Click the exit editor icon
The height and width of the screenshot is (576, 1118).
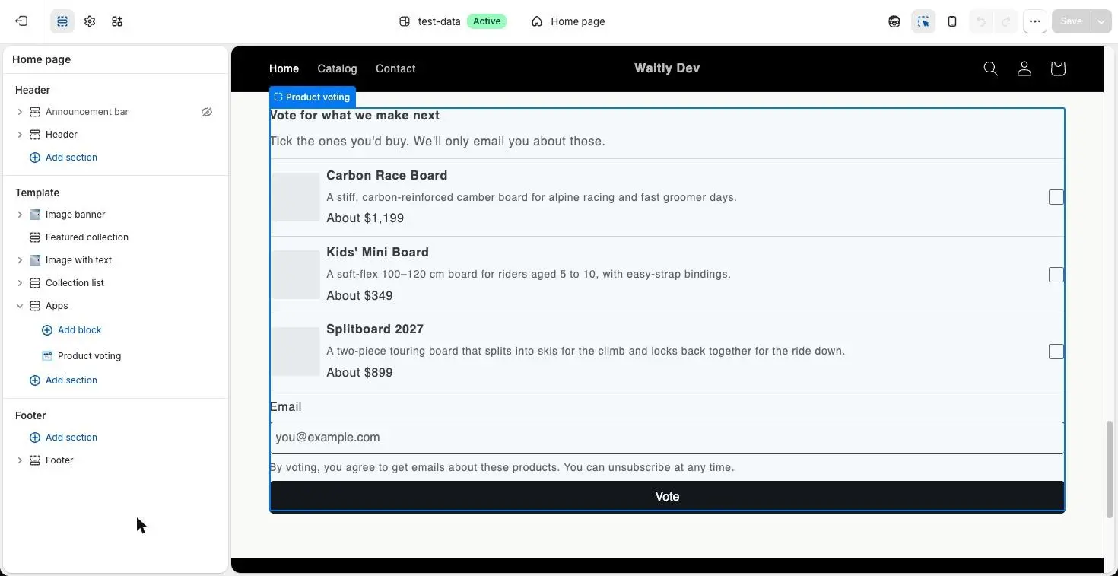(21, 21)
